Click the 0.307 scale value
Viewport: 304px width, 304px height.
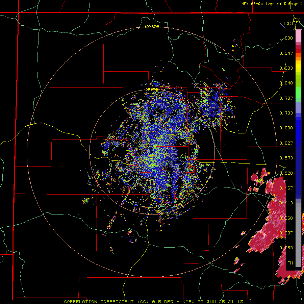tap(286, 233)
